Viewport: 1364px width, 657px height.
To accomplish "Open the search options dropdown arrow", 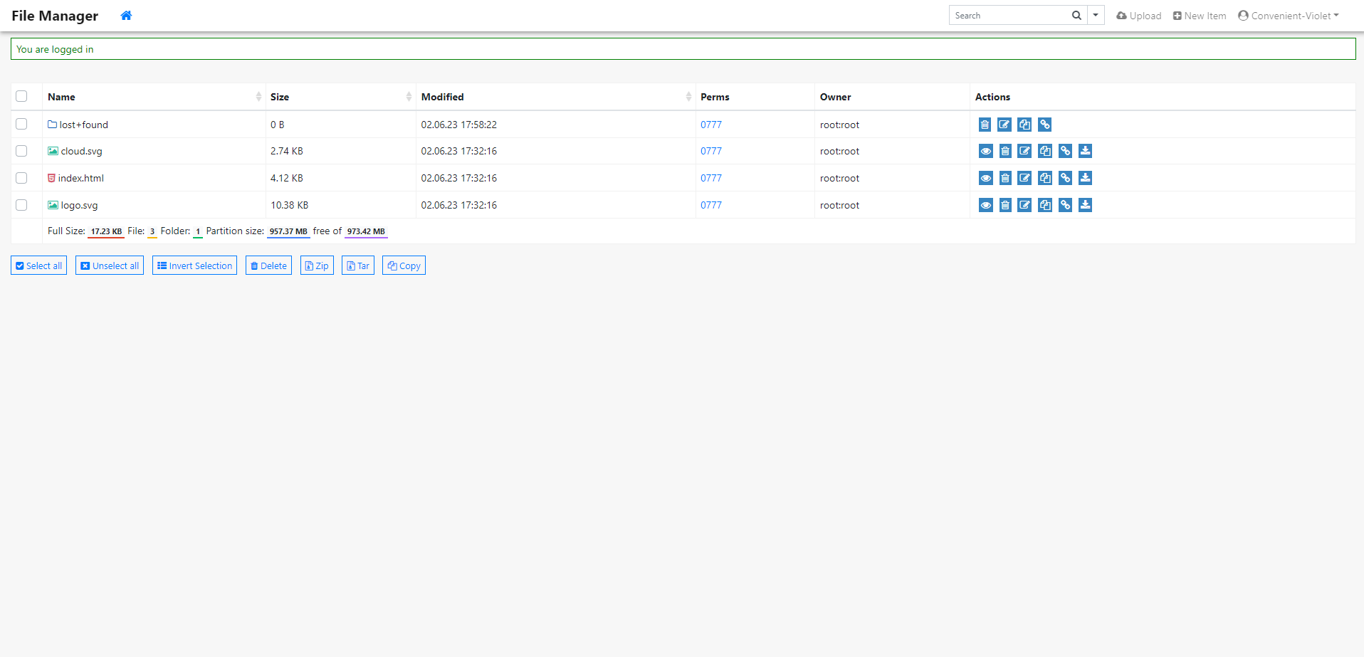I will tap(1095, 14).
